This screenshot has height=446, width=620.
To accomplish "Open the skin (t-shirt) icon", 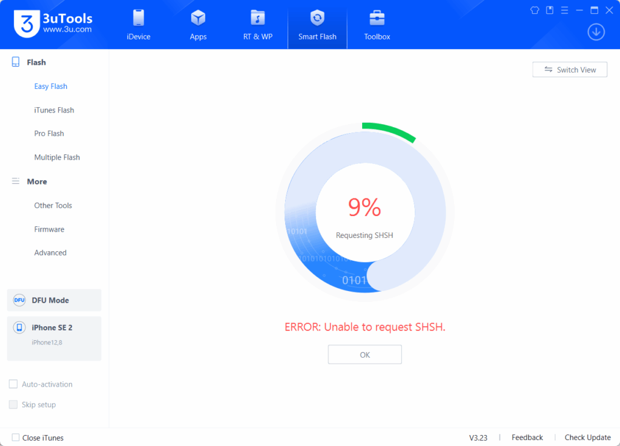I will [x=535, y=10].
